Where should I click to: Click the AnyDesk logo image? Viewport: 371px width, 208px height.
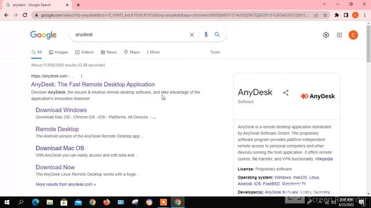click(x=318, y=96)
